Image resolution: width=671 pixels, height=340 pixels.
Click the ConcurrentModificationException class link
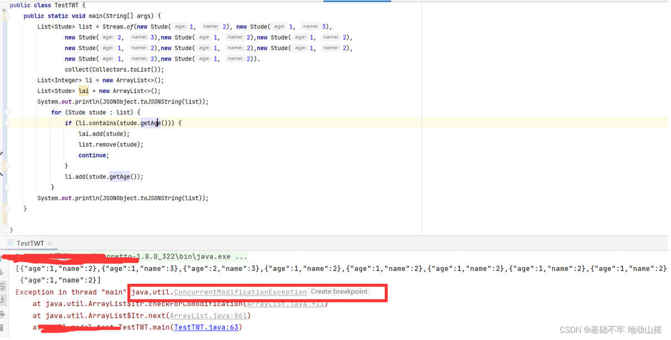241,292
